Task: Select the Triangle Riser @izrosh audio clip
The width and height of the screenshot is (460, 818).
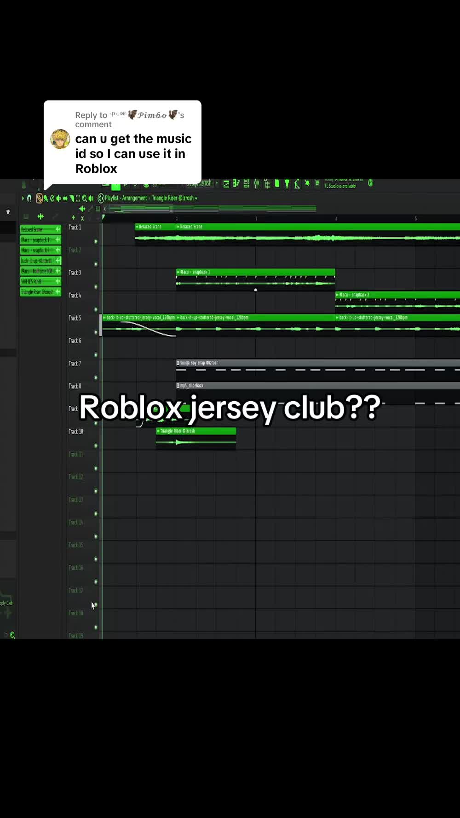Action: pos(196,438)
